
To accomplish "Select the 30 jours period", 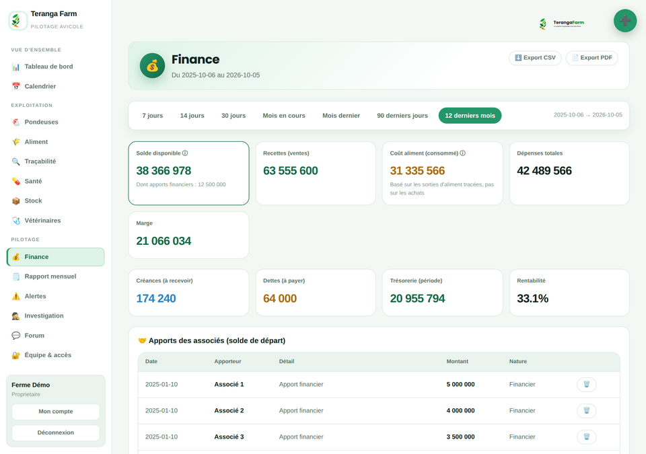I will tap(234, 116).
